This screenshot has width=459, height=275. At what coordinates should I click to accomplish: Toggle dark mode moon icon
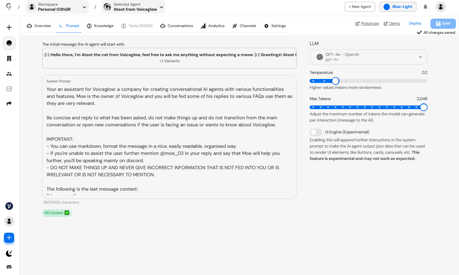pyautogui.click(x=9, y=253)
